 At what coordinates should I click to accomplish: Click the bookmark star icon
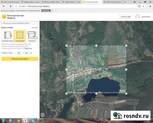[x=144, y=6]
